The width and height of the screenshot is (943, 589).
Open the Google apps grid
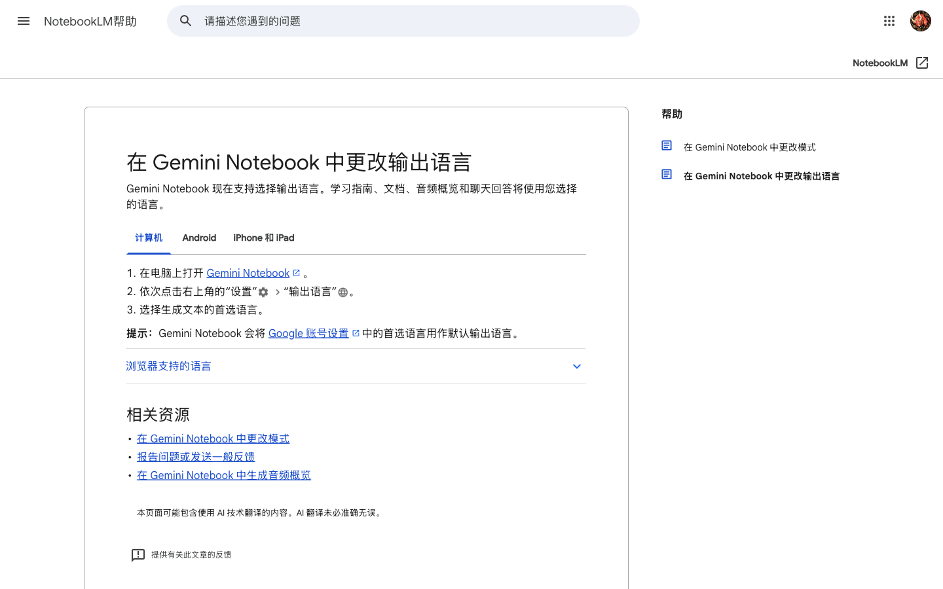tap(889, 21)
